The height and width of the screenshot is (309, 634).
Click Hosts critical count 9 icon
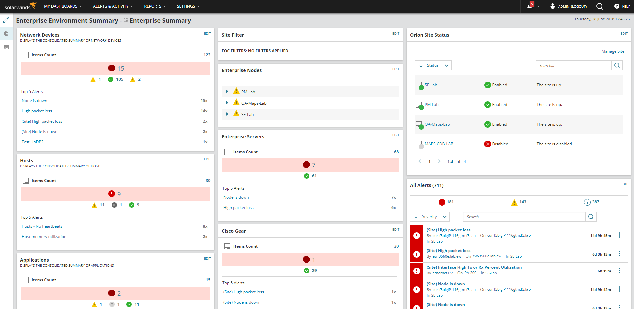112,194
